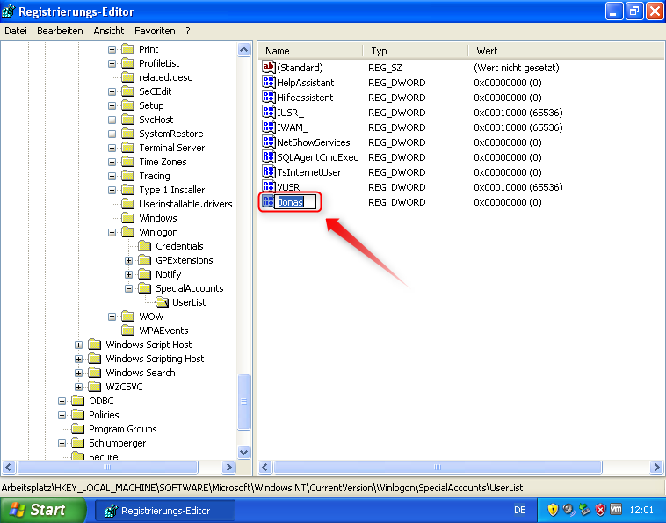Expand the WOW key
The height and width of the screenshot is (523, 666).
pyautogui.click(x=112, y=316)
